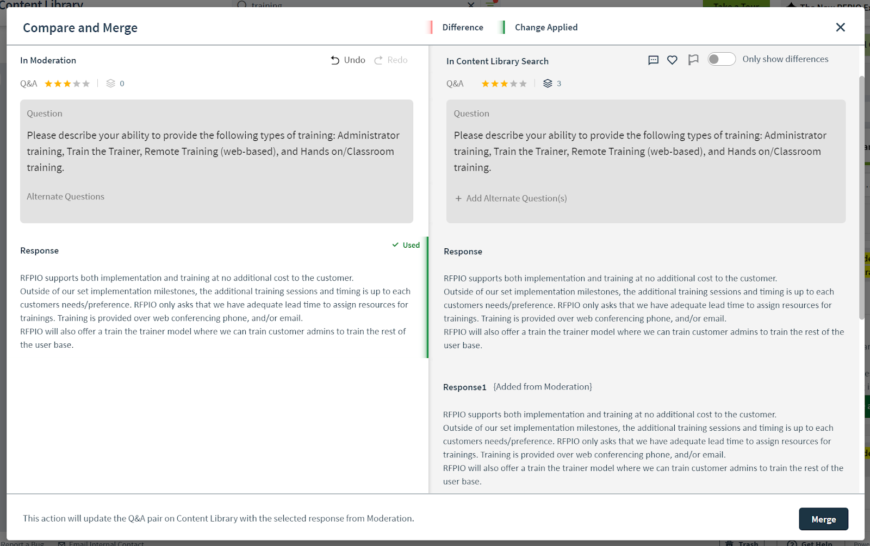The width and height of the screenshot is (870, 546).
Task: Click the merge action notice text
Action: [219, 518]
